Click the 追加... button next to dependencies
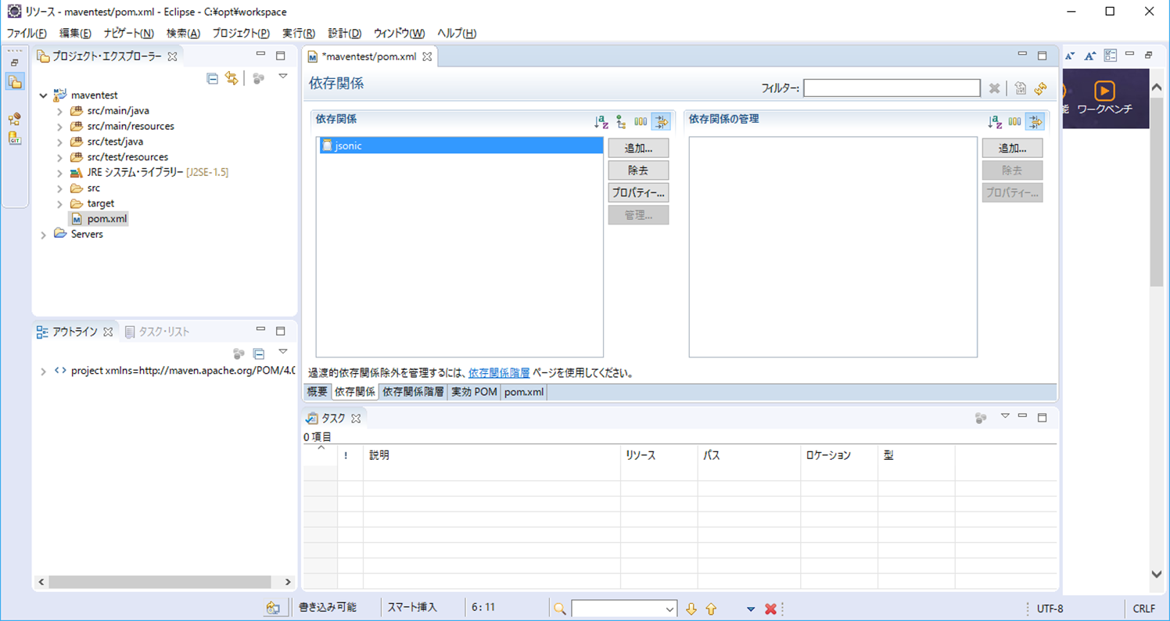Screen dimensions: 1170x621 (x=640, y=148)
